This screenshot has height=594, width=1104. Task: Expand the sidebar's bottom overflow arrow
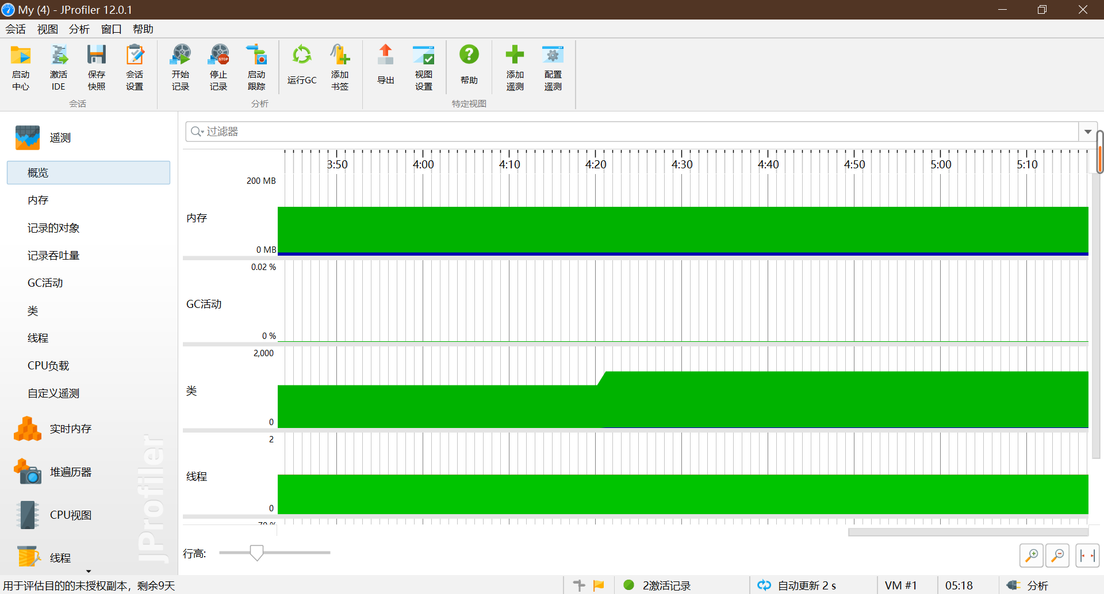tap(89, 572)
